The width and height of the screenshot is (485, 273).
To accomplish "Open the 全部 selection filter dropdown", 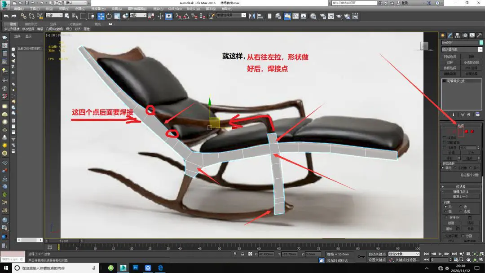I will (54, 15).
